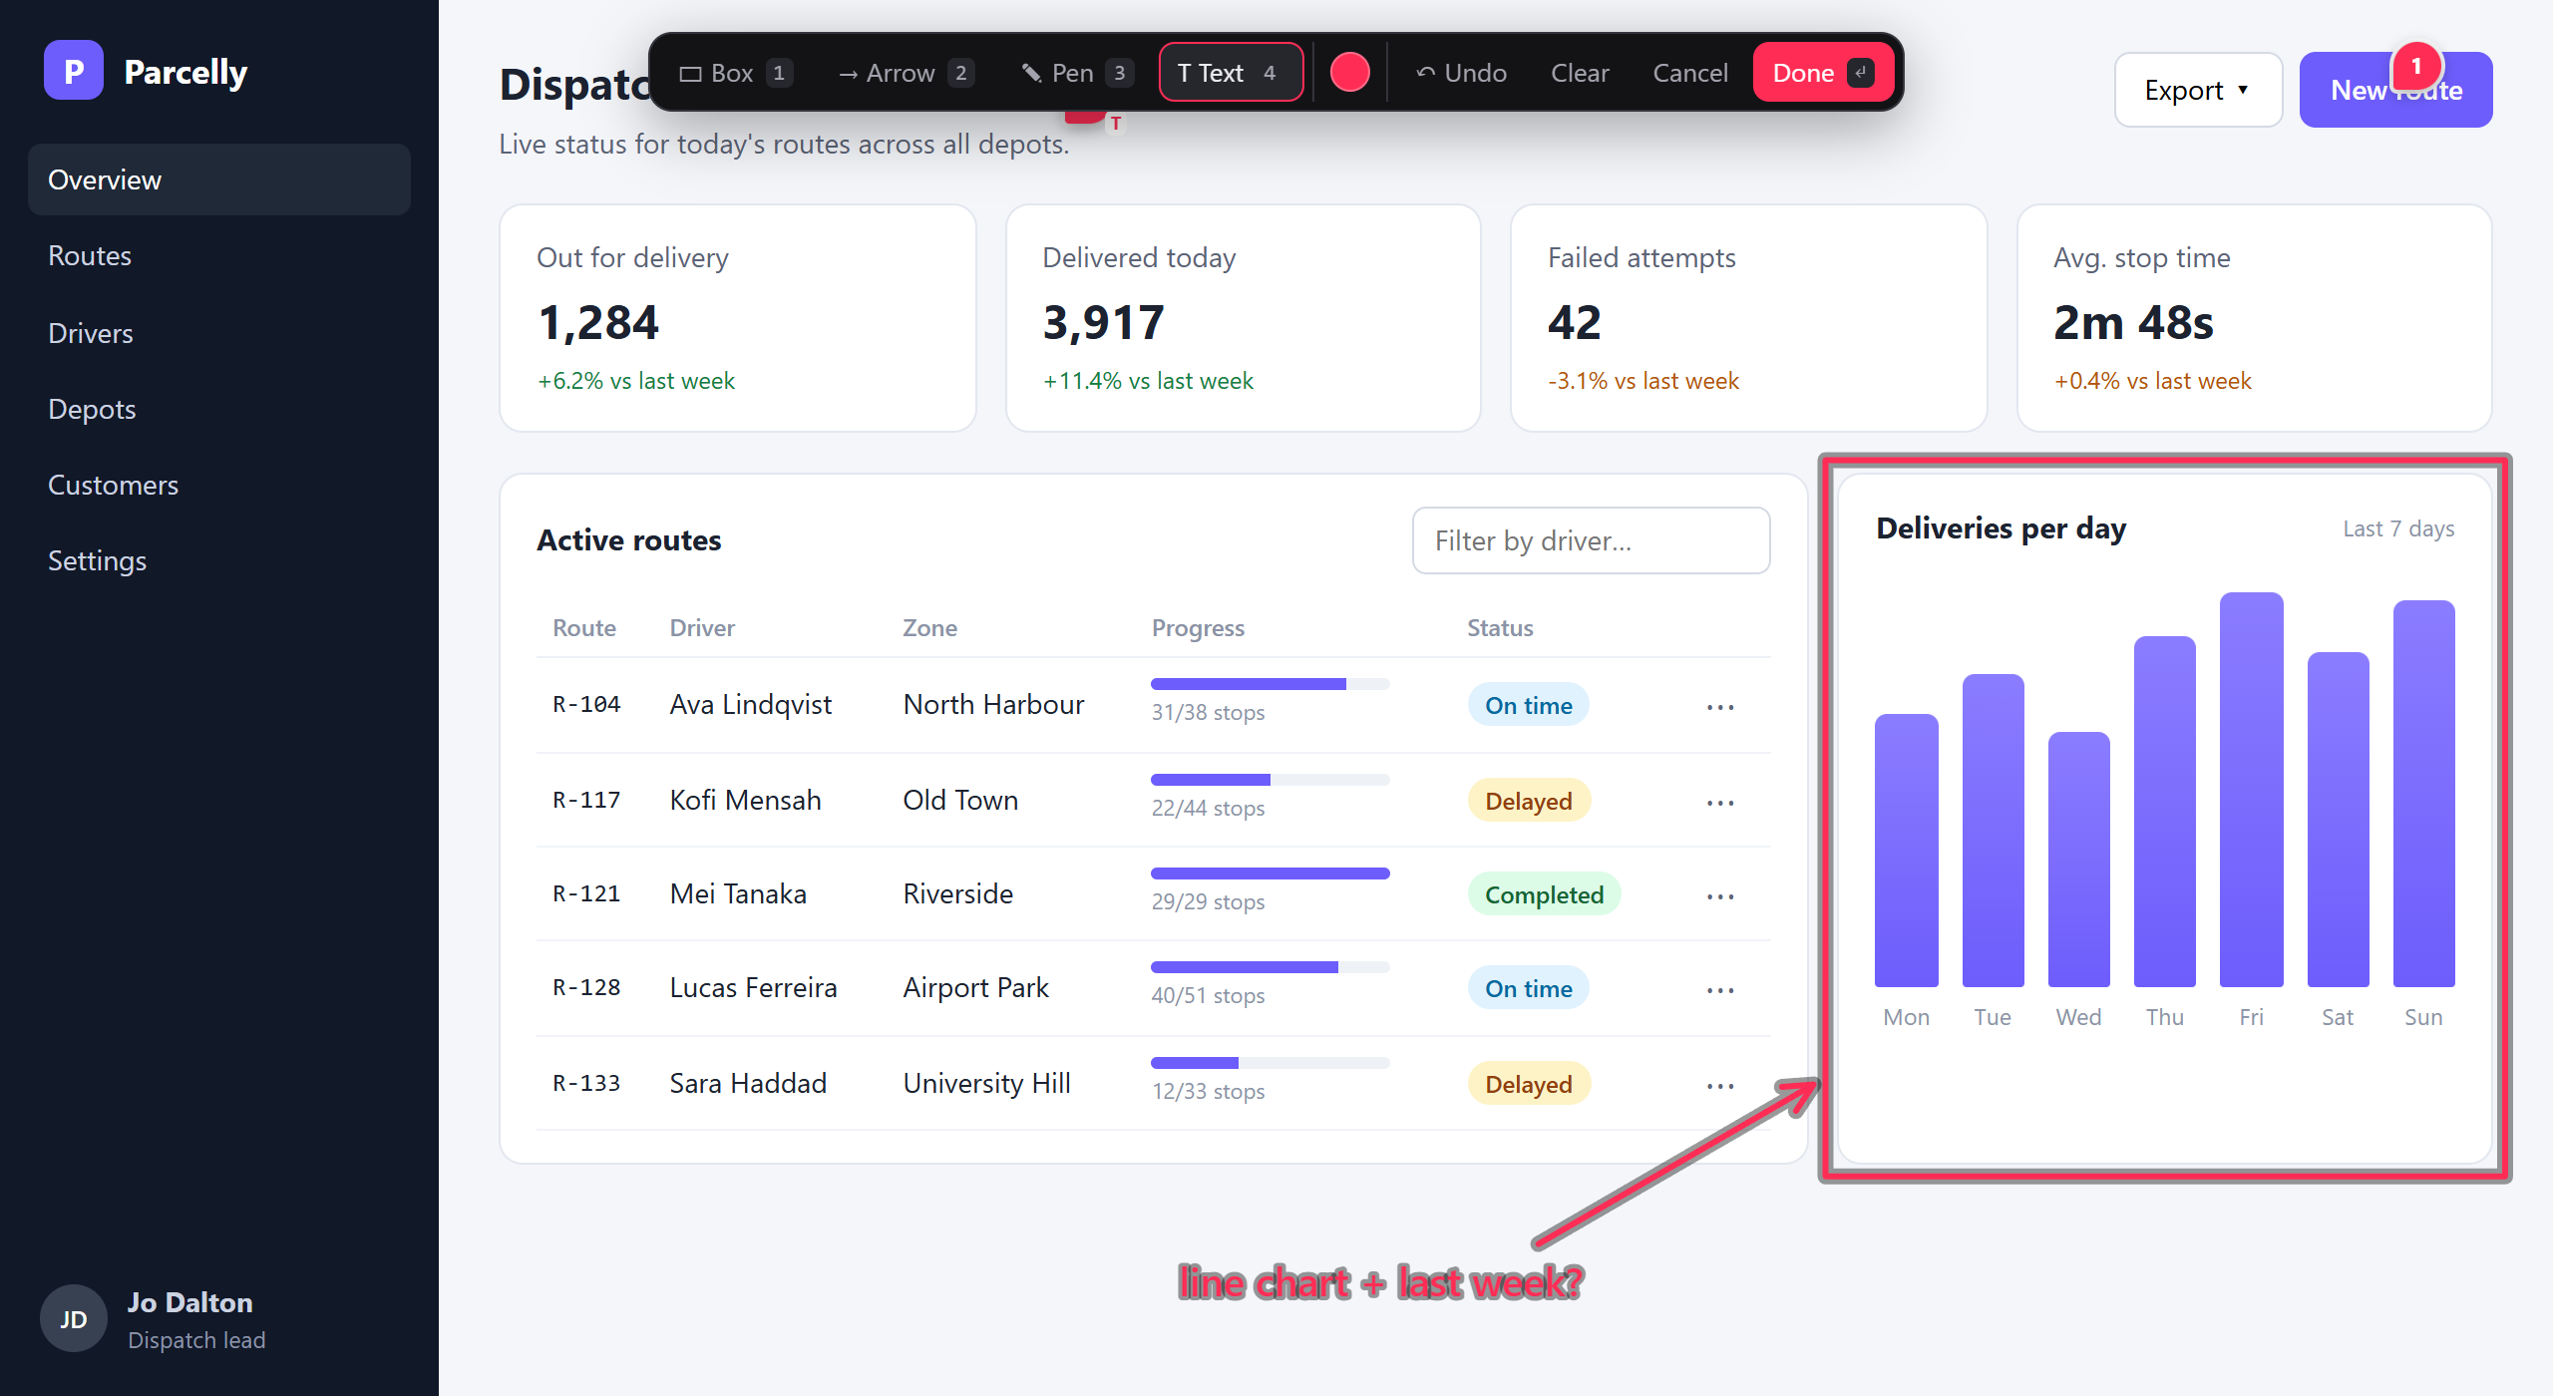Click driver name Sara Haddad

[x=748, y=1083]
